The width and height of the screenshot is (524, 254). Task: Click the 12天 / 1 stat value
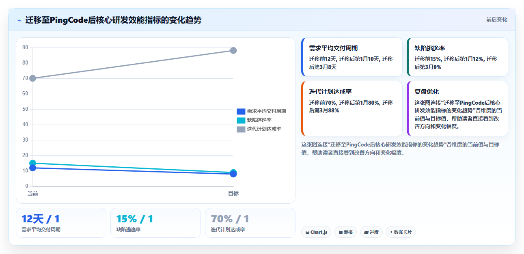click(x=41, y=219)
